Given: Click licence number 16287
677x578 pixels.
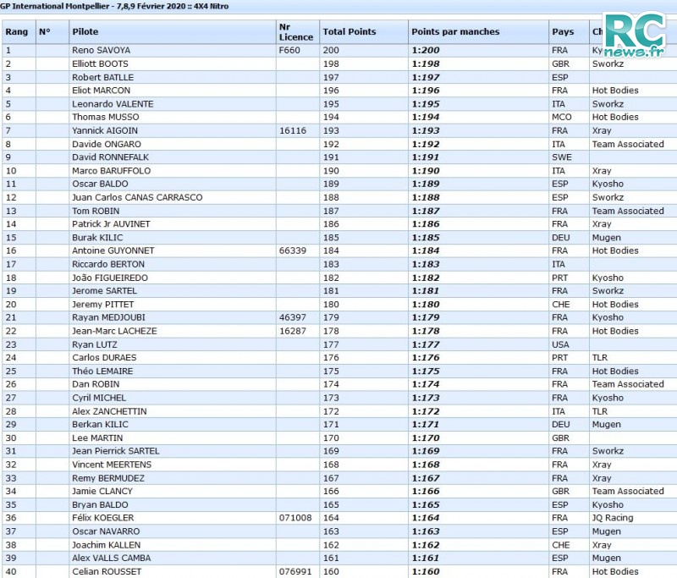Looking at the screenshot, I should 293,332.
